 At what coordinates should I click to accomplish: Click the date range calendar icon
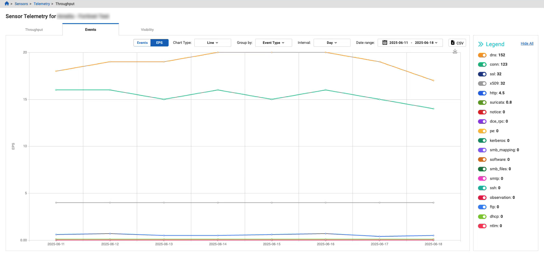click(385, 43)
